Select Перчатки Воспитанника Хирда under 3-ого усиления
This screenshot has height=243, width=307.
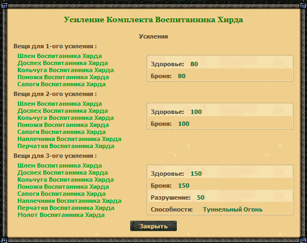66,208
